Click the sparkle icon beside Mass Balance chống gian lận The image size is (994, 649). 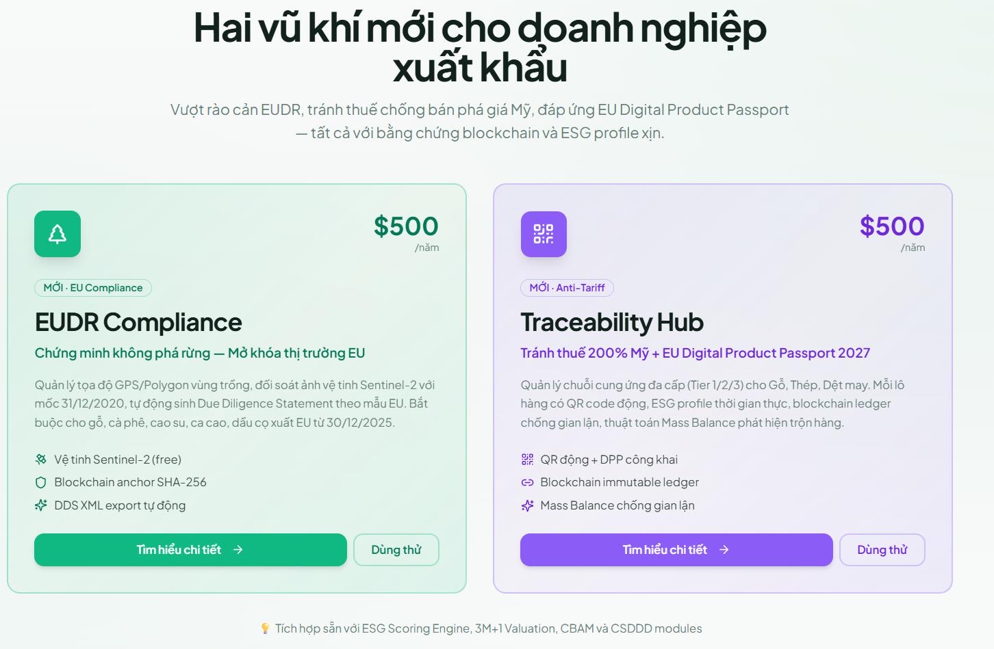click(x=526, y=505)
